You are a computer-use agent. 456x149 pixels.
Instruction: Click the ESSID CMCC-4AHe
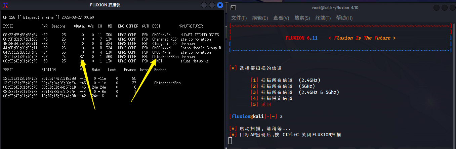(161, 52)
